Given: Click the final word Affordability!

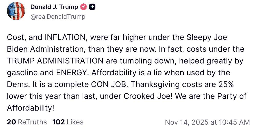Looking at the screenshot, I should pos(31,107).
